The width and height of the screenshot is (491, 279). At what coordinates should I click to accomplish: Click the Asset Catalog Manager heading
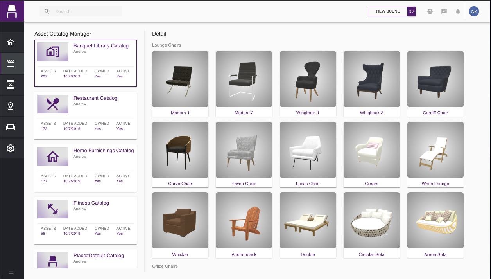pyautogui.click(x=63, y=34)
